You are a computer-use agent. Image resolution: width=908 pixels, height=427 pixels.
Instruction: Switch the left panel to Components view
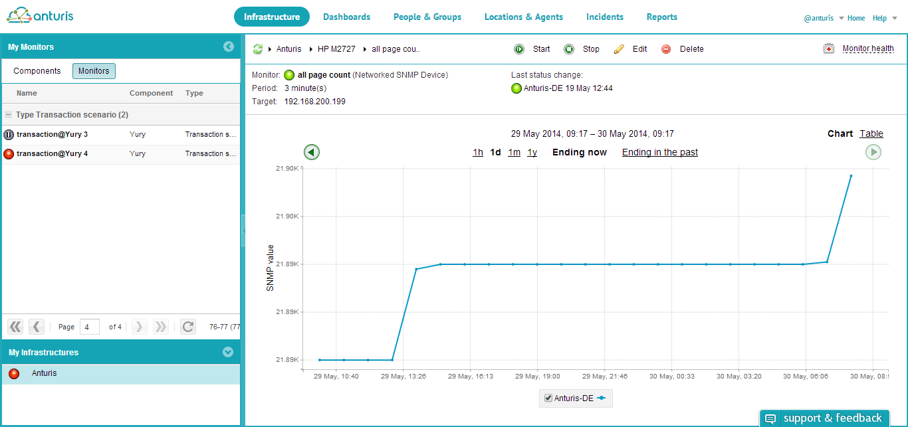(x=36, y=70)
